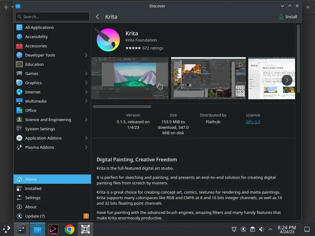Click the show desktop button
Image resolution: width=315 pixels, height=236 pixels.
click(x=307, y=229)
